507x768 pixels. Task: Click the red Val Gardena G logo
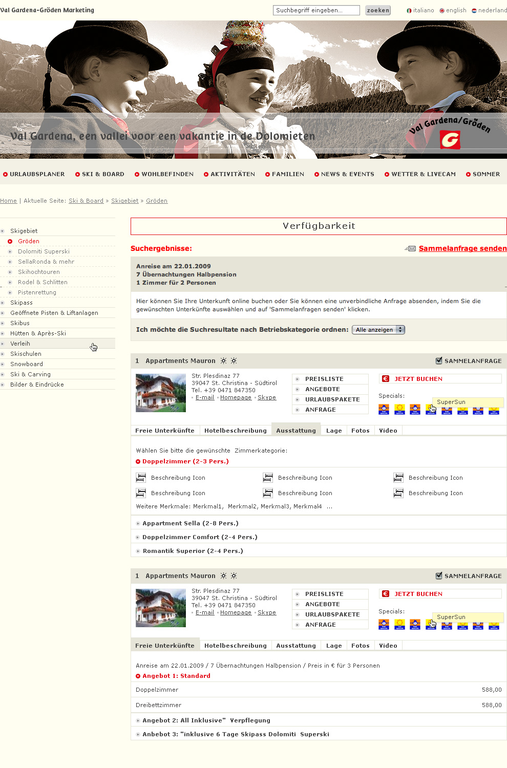pos(450,140)
